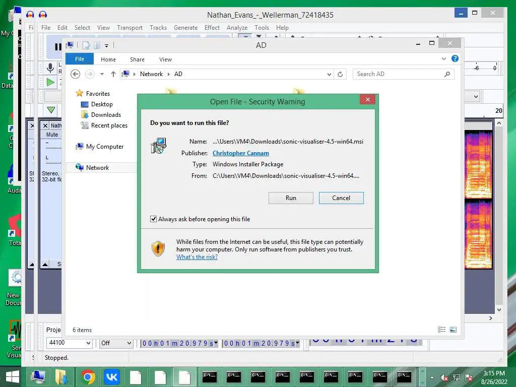This screenshot has width=516, height=387.
Task: Close the Security Warning dialog
Action: pos(367,99)
